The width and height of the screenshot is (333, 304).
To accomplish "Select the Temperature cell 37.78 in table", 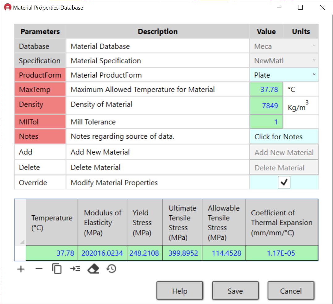I will click(52, 253).
